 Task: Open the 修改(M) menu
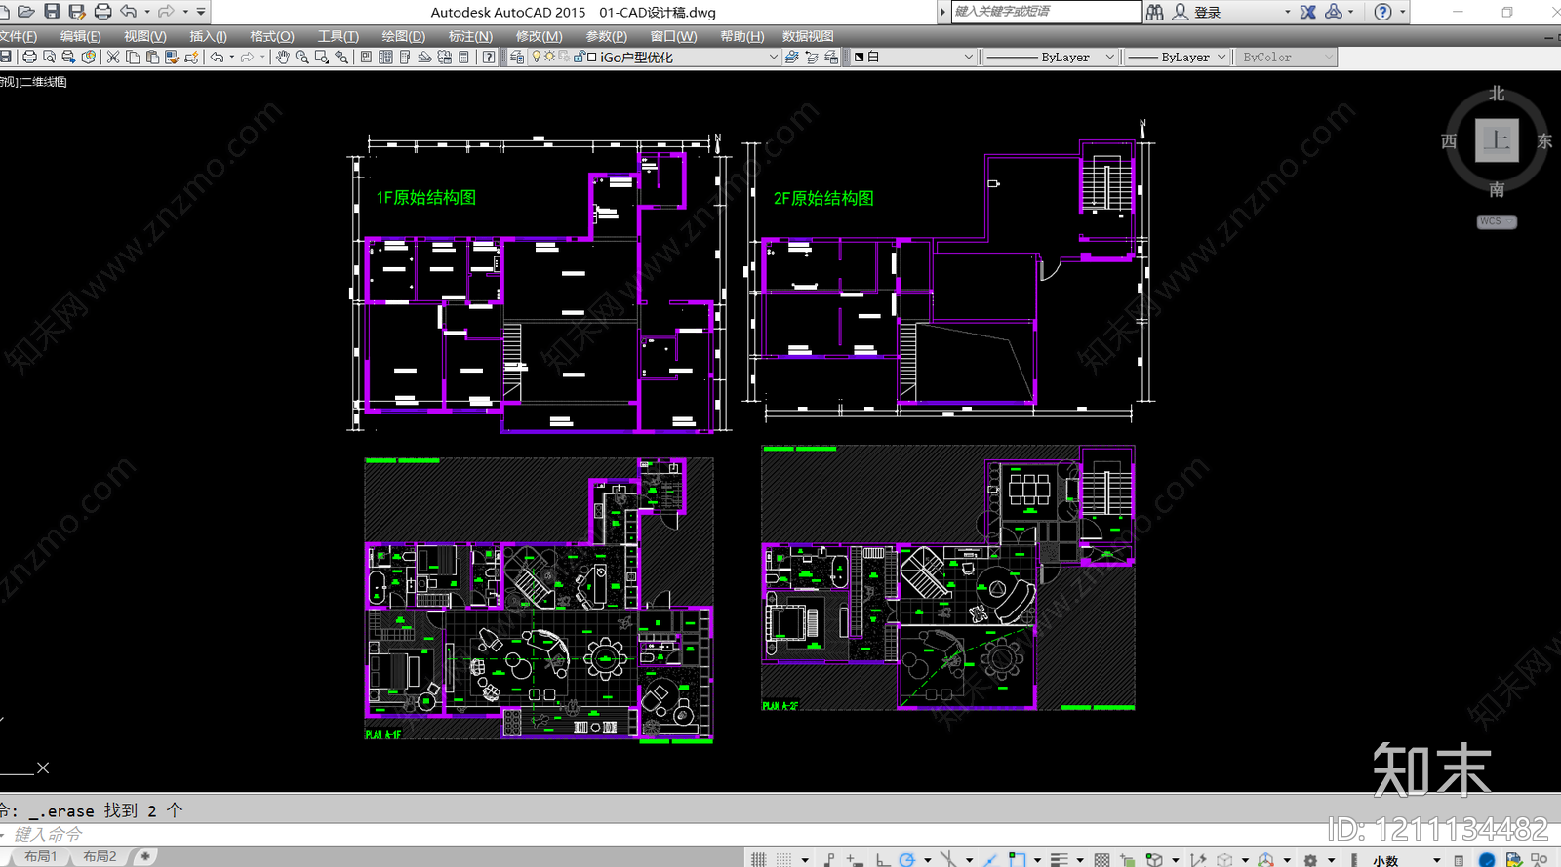(539, 36)
